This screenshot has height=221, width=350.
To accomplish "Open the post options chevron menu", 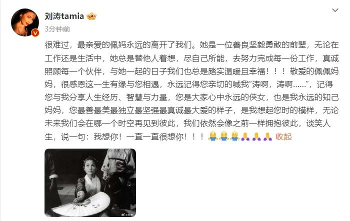I will coord(335,10).
